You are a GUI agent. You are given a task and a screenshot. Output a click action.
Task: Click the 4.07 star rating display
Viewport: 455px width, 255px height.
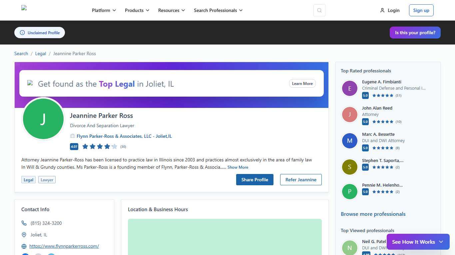click(x=99, y=146)
